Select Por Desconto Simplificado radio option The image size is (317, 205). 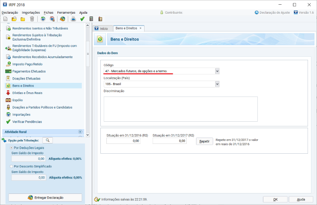(x=11, y=166)
